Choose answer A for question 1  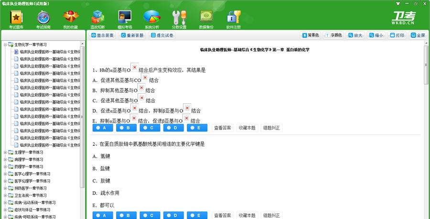[x=103, y=128]
